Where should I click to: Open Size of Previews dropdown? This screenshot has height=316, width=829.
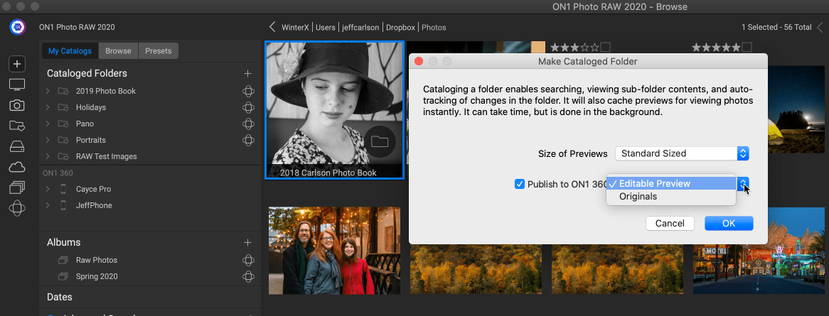(x=682, y=154)
